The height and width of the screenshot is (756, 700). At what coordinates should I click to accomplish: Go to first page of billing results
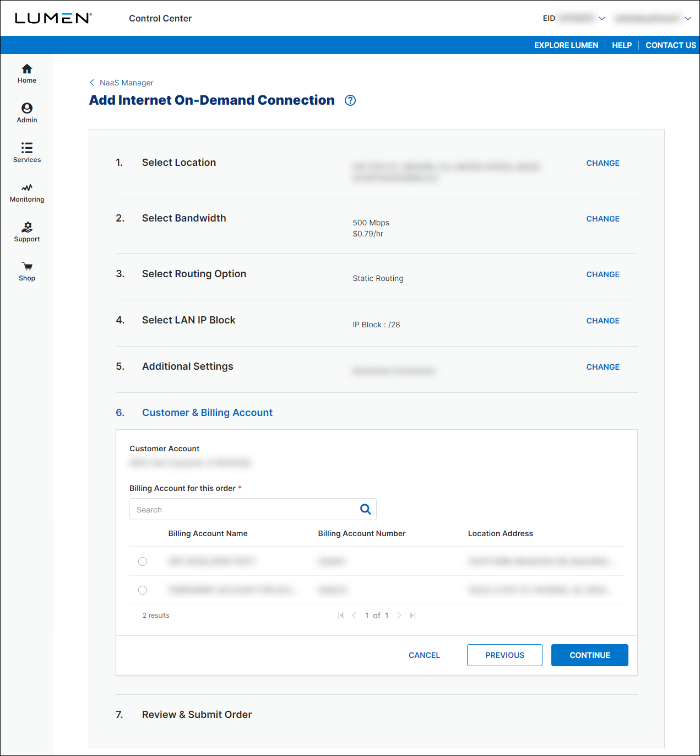341,615
